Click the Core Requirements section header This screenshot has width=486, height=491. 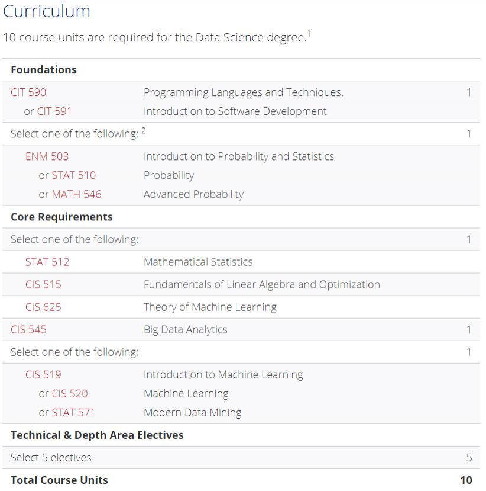click(x=61, y=217)
